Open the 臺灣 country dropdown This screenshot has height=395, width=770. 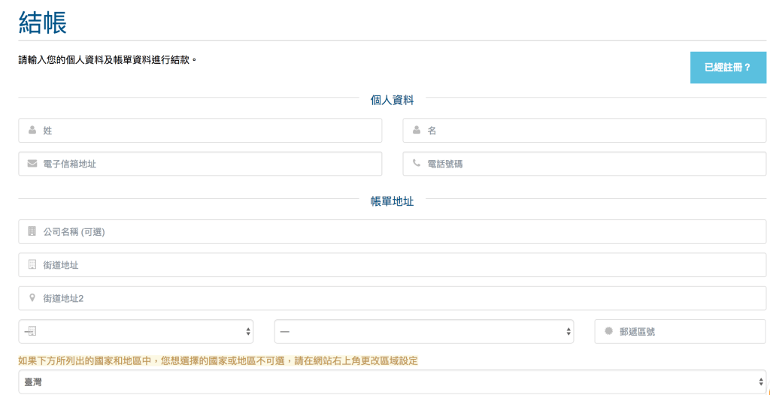[391, 381]
